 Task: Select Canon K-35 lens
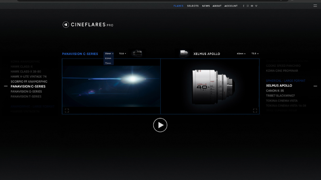tap(275, 91)
